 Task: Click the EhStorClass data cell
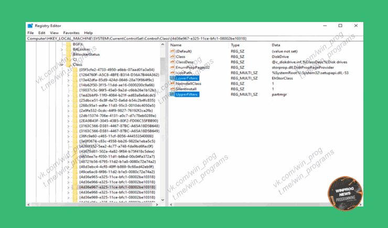pos(282,78)
